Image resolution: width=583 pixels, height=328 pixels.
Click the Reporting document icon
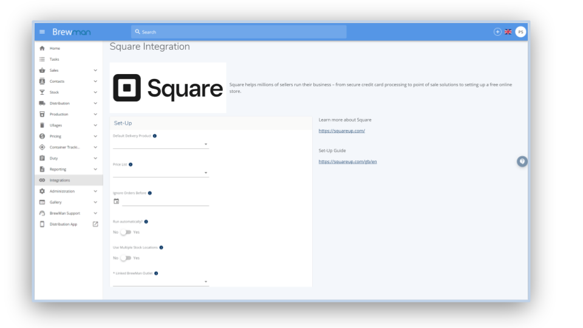[42, 169]
